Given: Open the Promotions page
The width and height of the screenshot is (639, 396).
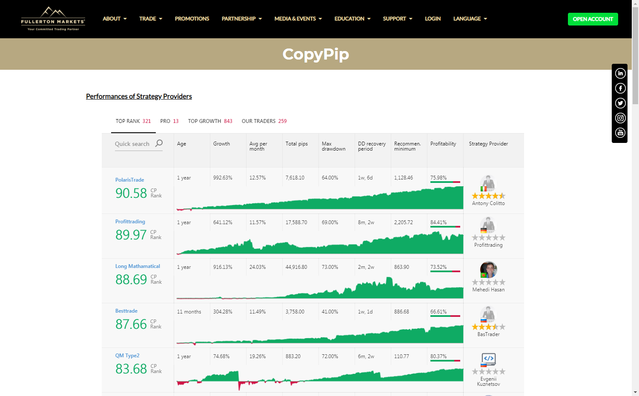Looking at the screenshot, I should click(192, 19).
